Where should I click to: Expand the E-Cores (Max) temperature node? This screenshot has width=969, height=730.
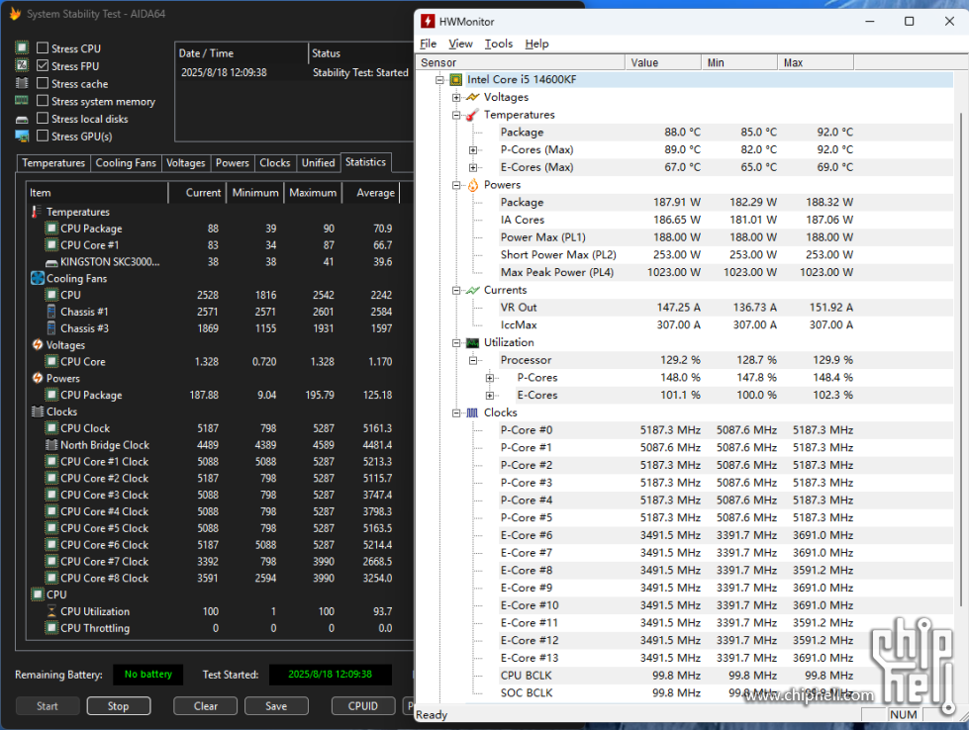(x=473, y=167)
